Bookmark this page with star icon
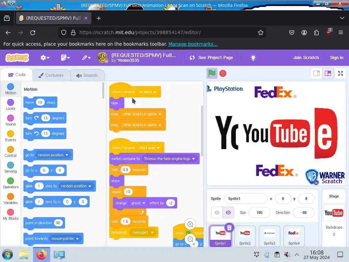This screenshot has height=262, width=349. (260, 32)
